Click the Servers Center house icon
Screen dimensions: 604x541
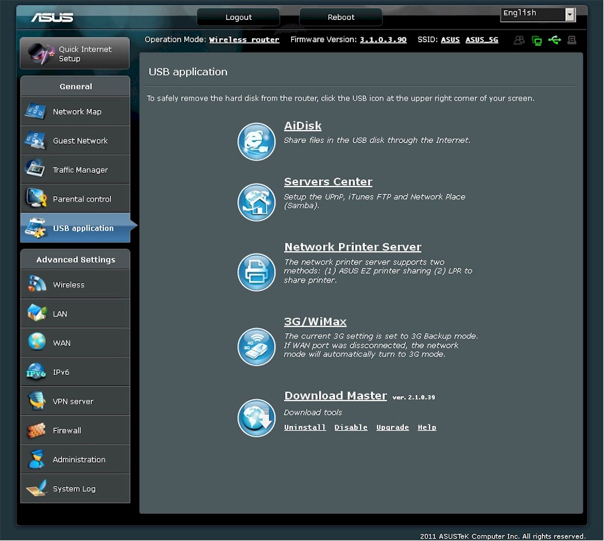[256, 202]
